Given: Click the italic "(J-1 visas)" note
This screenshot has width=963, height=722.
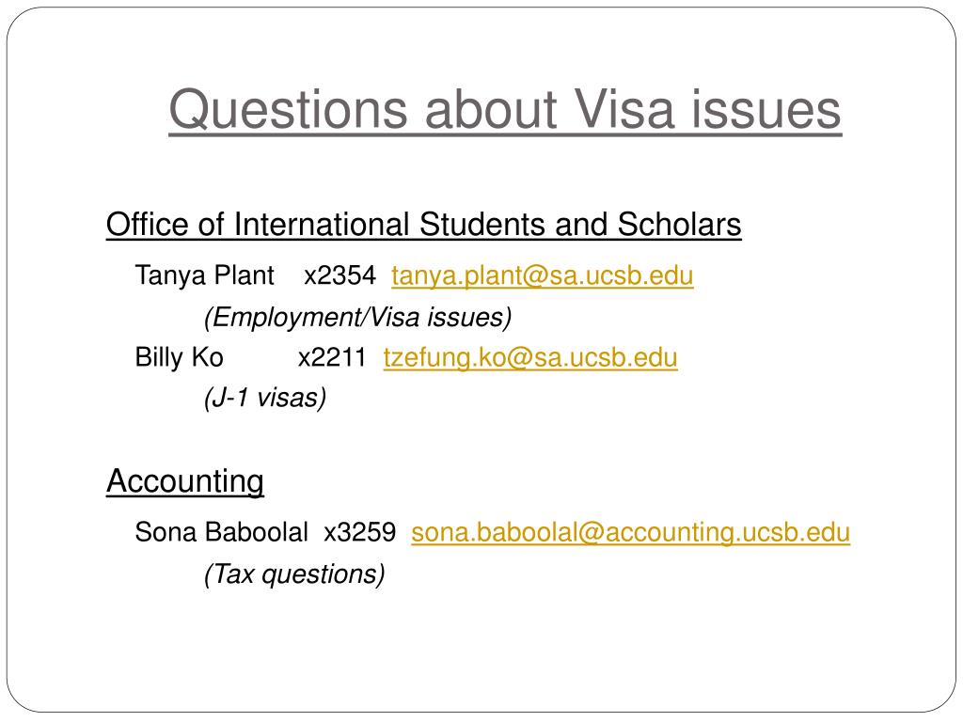Looking at the screenshot, I should (x=264, y=398).
